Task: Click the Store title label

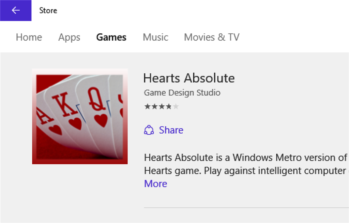Action: click(x=48, y=11)
